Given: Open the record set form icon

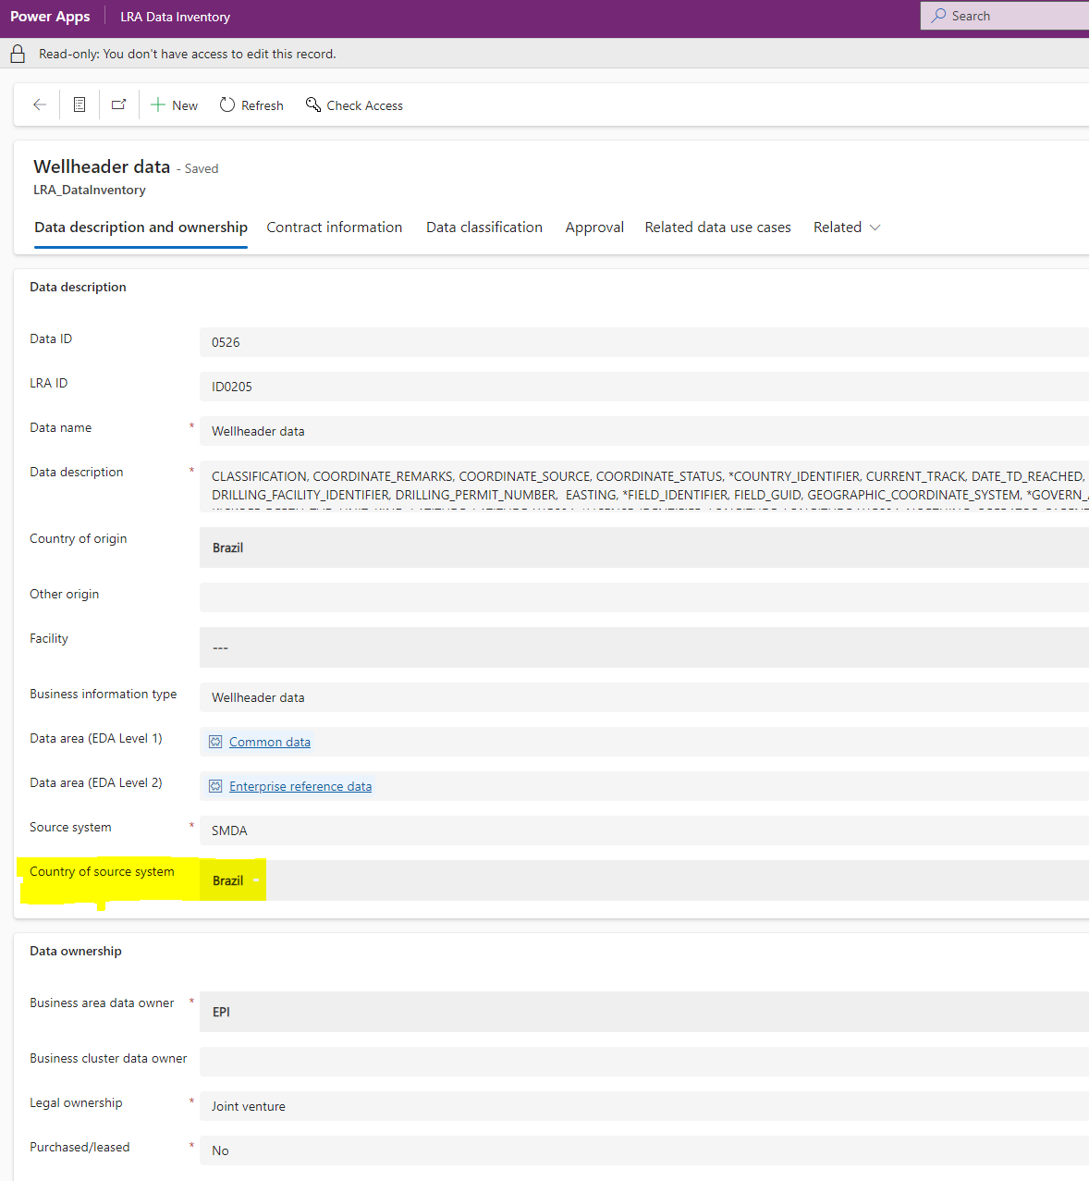Looking at the screenshot, I should point(80,105).
